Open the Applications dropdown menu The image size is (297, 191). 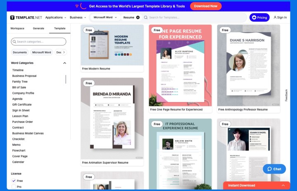[x=55, y=17]
